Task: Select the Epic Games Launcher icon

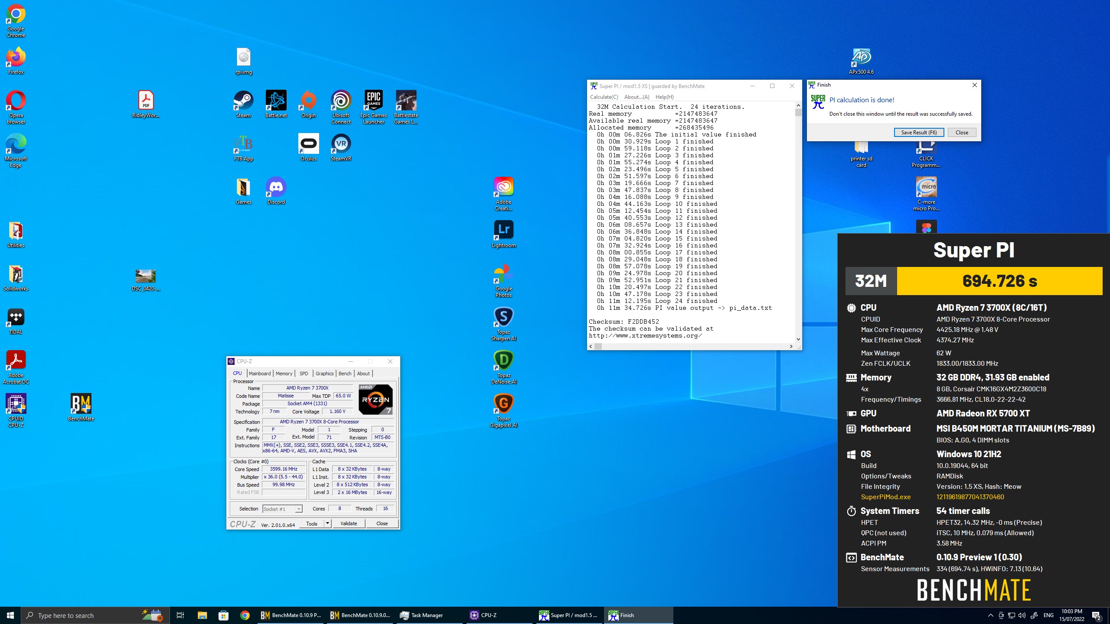Action: point(373,107)
